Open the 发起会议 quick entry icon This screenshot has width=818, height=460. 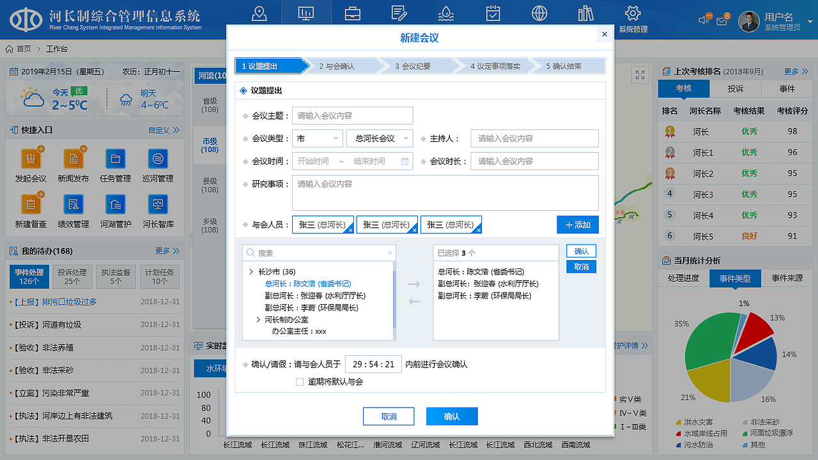31,159
